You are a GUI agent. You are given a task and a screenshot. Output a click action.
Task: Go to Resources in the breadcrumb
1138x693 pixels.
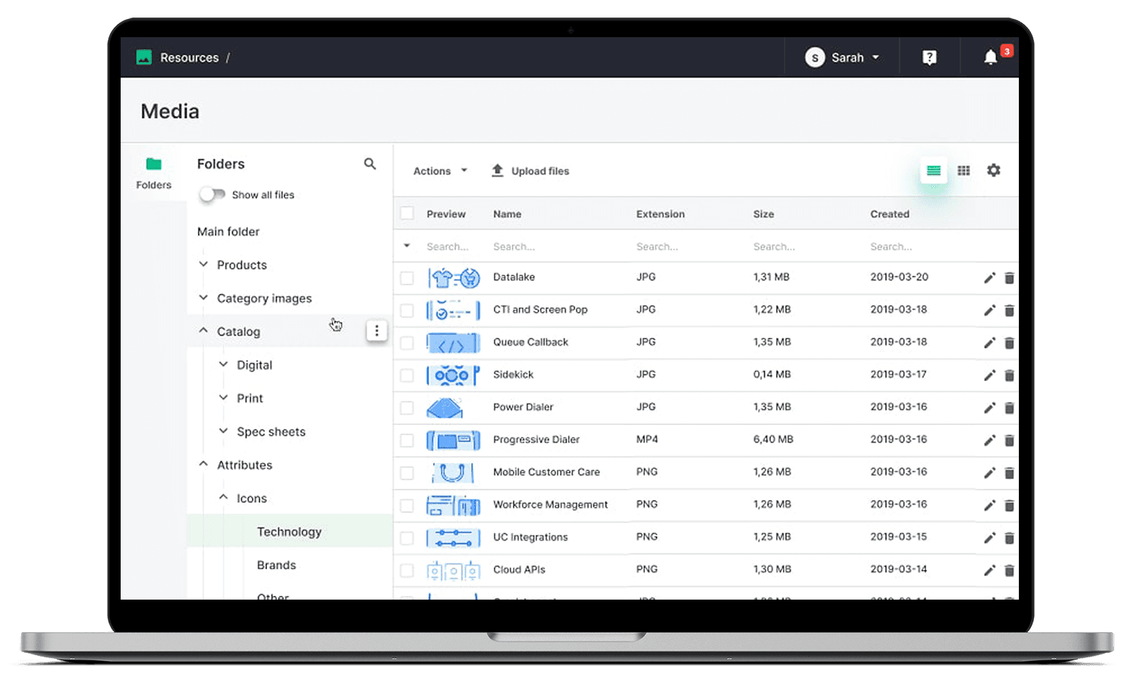(x=189, y=58)
